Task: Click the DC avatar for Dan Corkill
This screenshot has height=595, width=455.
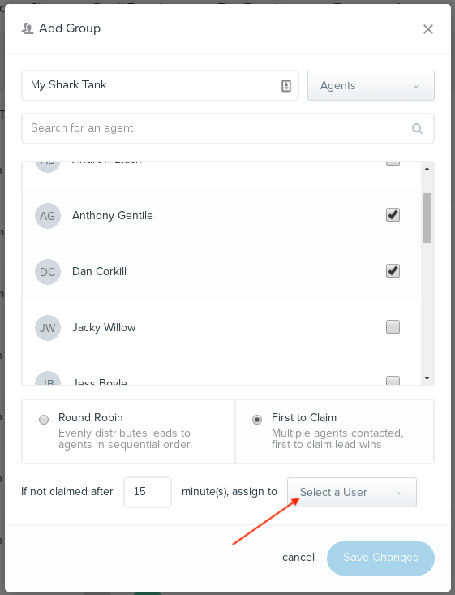Action: click(x=48, y=272)
